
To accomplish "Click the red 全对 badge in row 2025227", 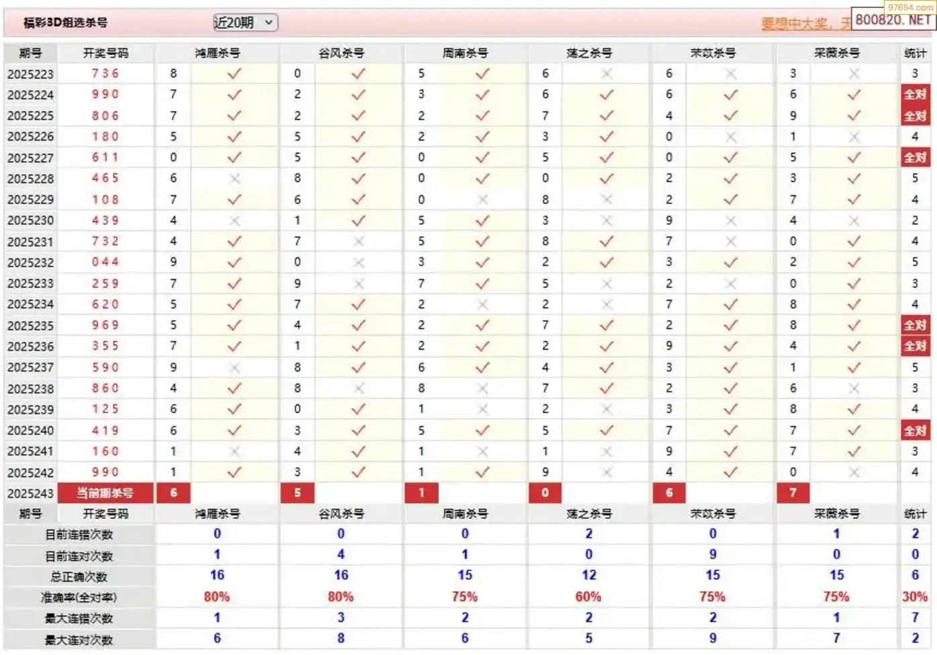I will click(x=915, y=158).
